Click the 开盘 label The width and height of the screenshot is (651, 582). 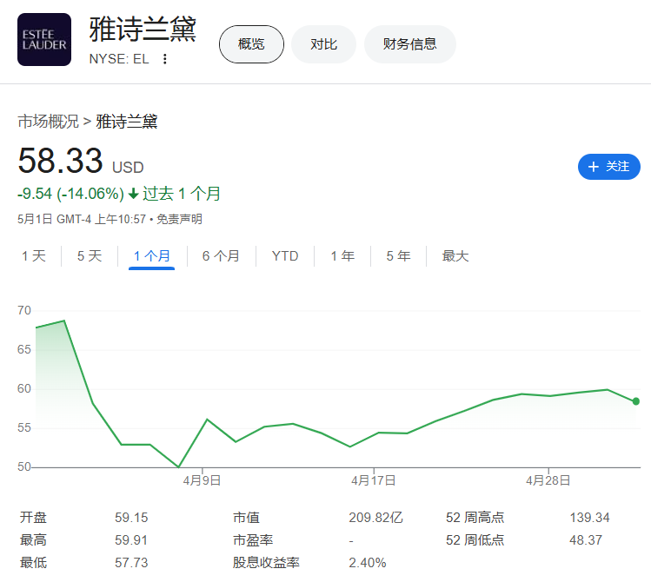(x=33, y=518)
